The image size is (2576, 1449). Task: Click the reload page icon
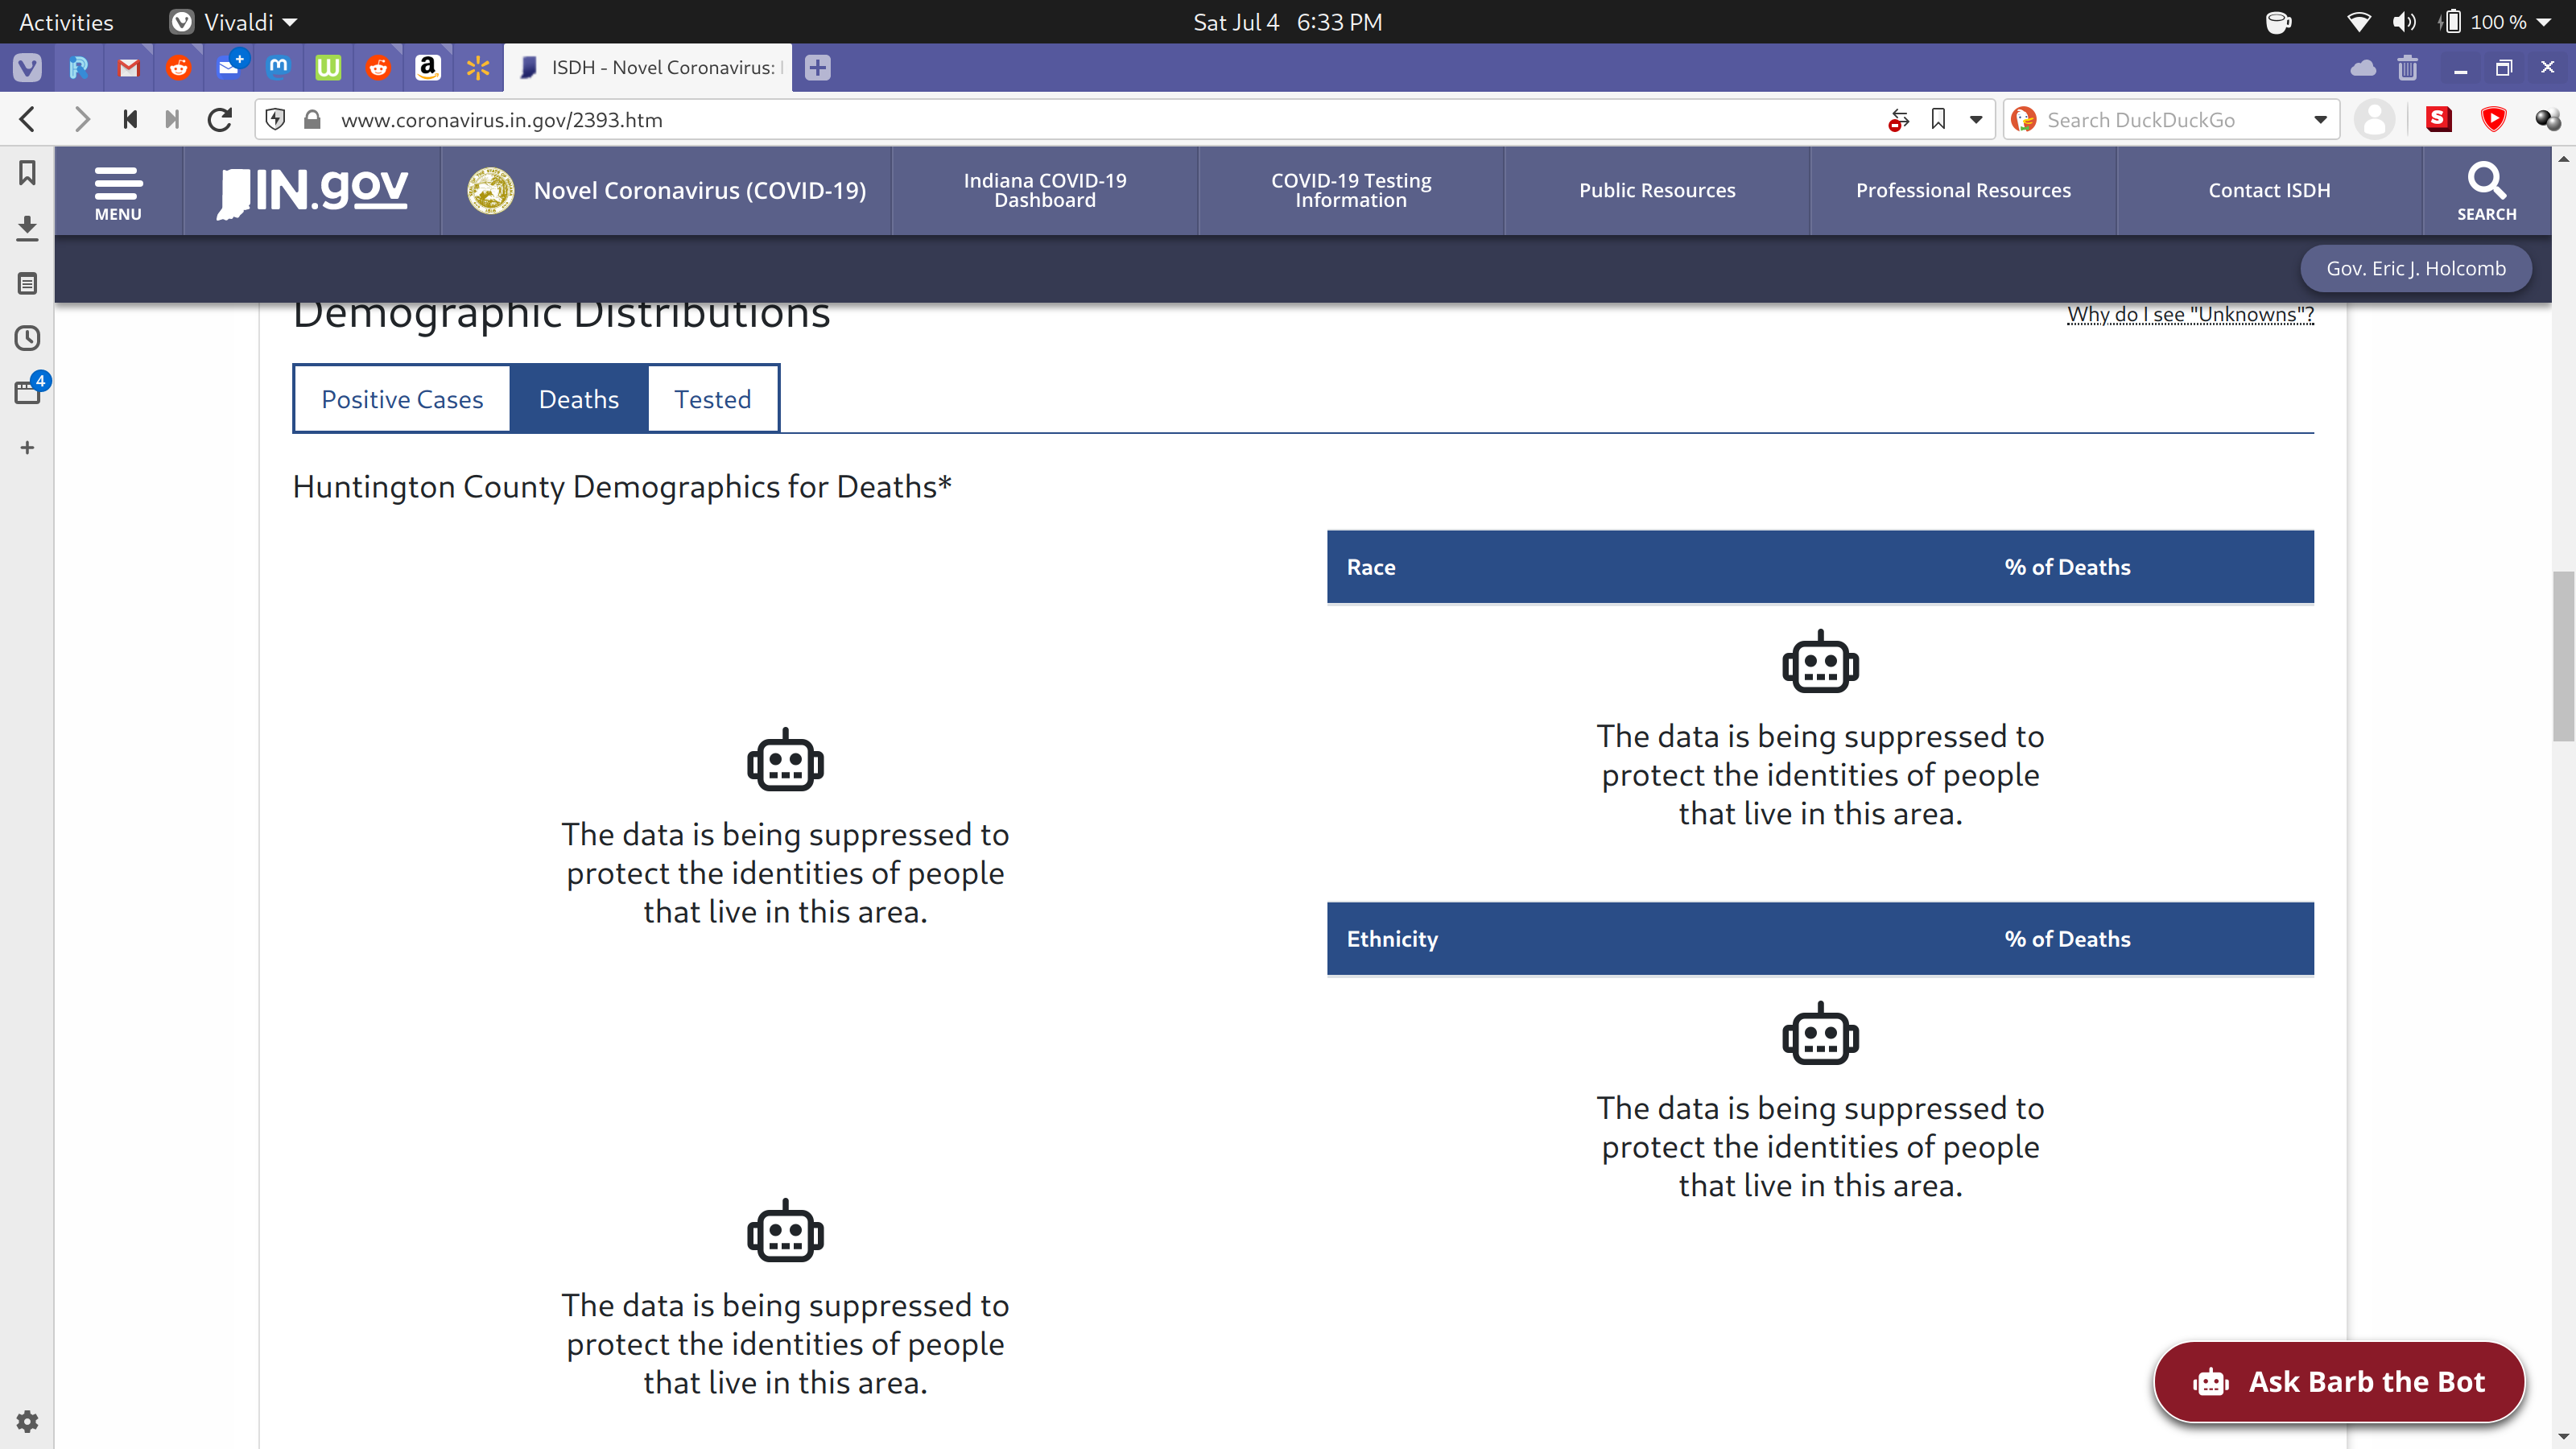220,120
